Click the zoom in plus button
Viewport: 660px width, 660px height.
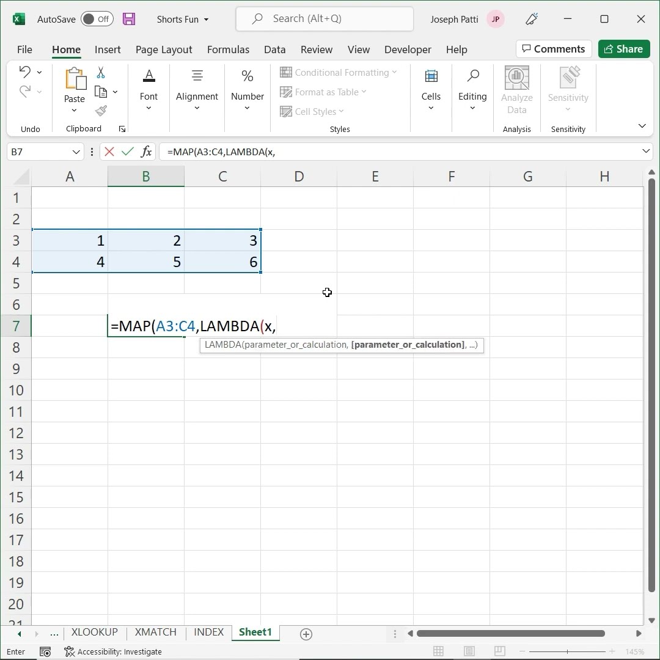pyautogui.click(x=612, y=651)
